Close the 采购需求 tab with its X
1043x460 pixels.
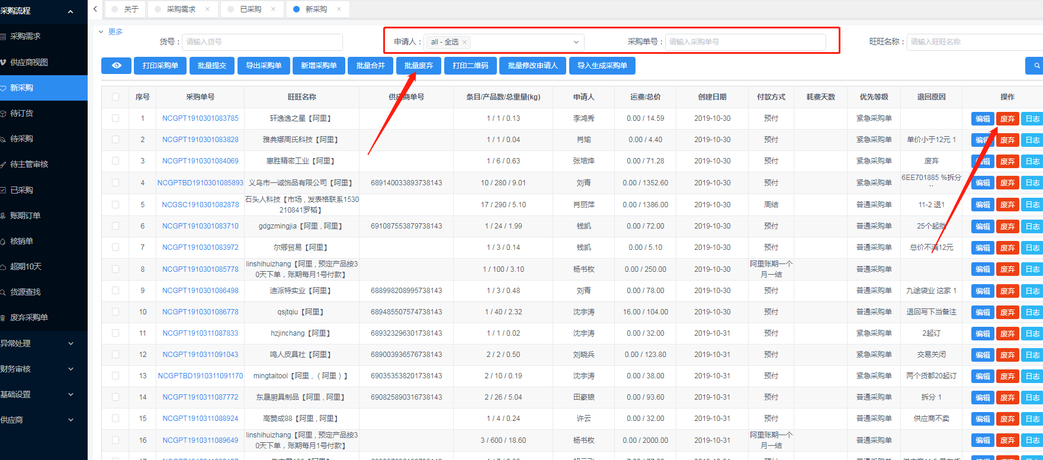click(207, 9)
